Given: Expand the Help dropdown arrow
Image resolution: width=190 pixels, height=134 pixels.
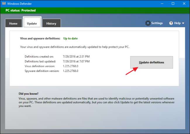Looking at the screenshot, I should pyautogui.click(x=183, y=23).
